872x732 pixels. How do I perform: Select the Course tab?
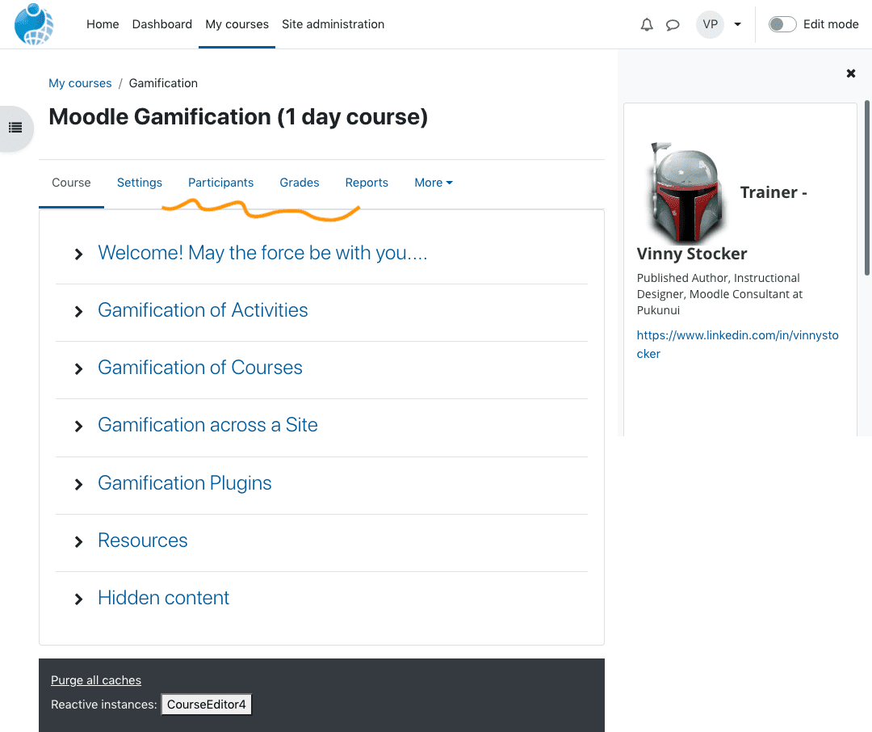click(x=71, y=183)
